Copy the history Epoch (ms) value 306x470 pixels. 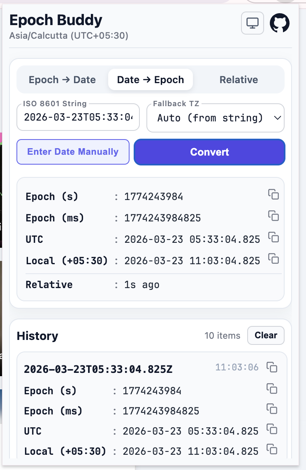(x=272, y=409)
